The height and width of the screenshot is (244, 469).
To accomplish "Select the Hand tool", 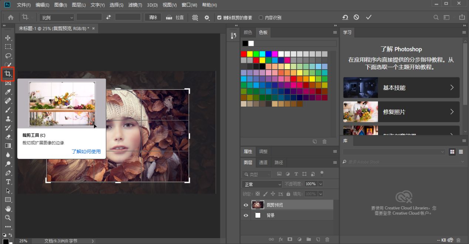I will point(8,209).
